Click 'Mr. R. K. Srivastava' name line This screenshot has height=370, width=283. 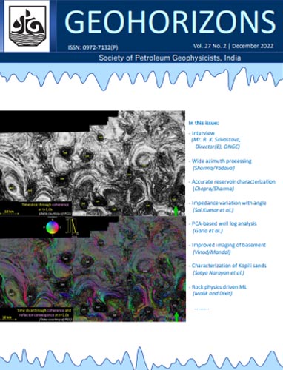(x=216, y=140)
